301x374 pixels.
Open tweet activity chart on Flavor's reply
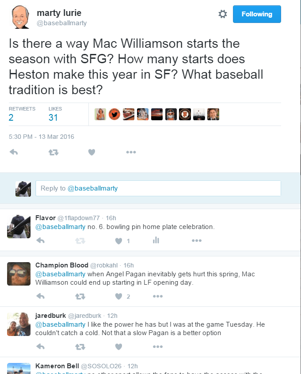click(156, 240)
